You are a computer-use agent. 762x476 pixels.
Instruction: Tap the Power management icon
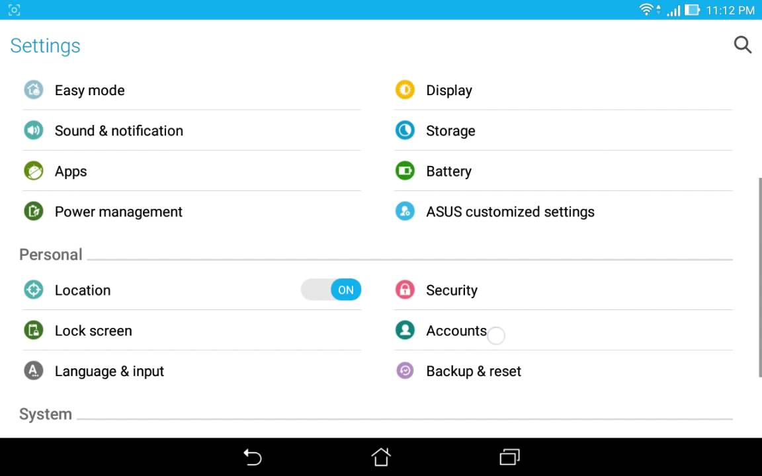33,212
